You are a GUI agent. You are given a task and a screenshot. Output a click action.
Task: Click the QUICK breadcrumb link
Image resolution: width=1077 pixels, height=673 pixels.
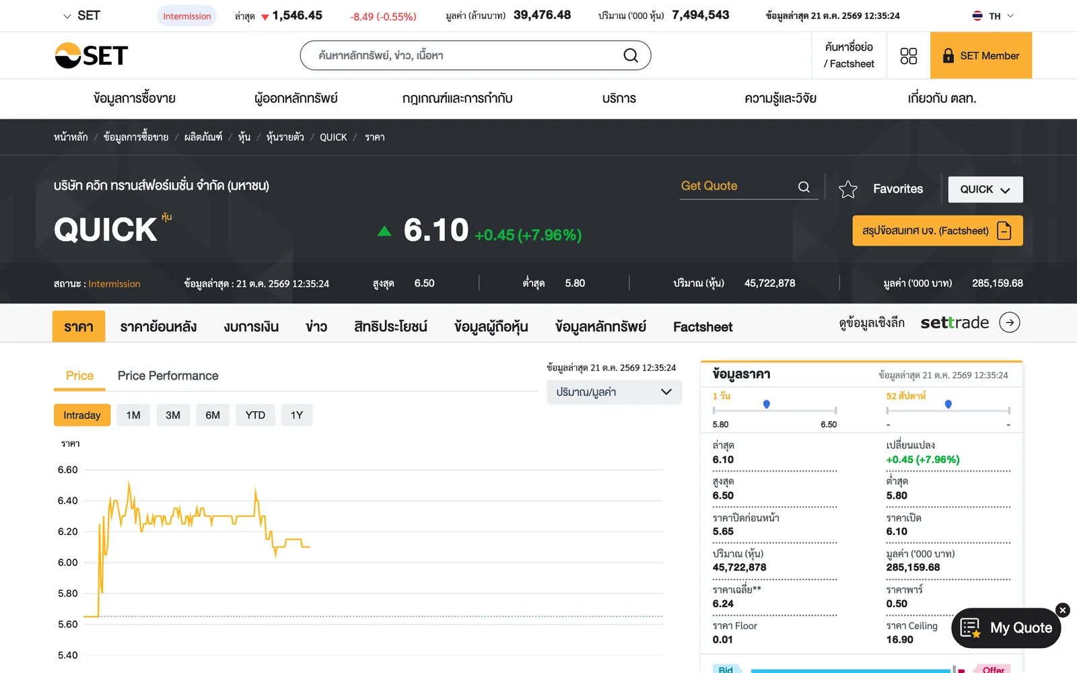(333, 137)
